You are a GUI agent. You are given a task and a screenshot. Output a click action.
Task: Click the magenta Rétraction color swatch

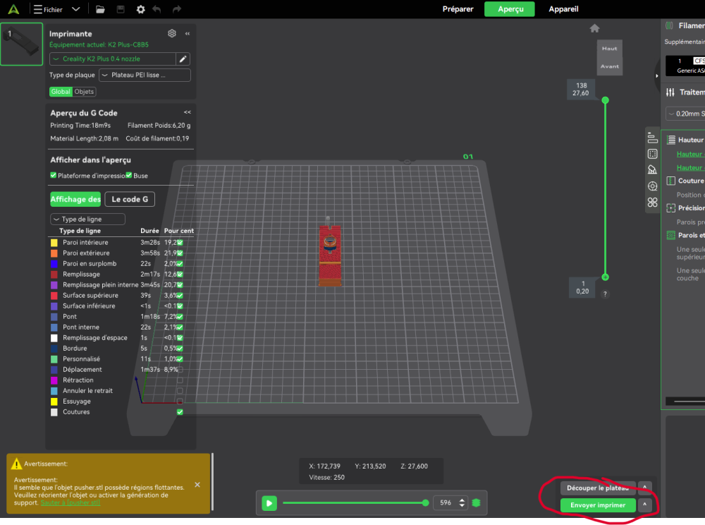pos(54,380)
